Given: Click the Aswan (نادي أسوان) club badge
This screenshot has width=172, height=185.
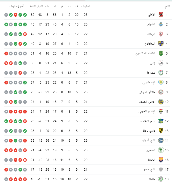Looking at the screenshot, I should tap(161, 140).
